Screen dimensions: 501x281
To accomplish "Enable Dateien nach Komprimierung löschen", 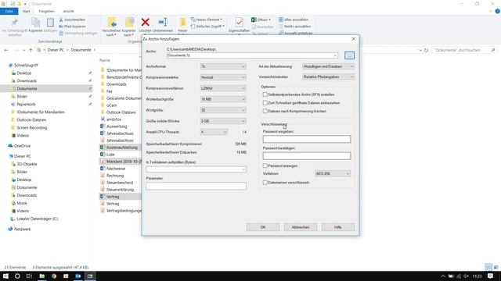I will click(x=265, y=111).
